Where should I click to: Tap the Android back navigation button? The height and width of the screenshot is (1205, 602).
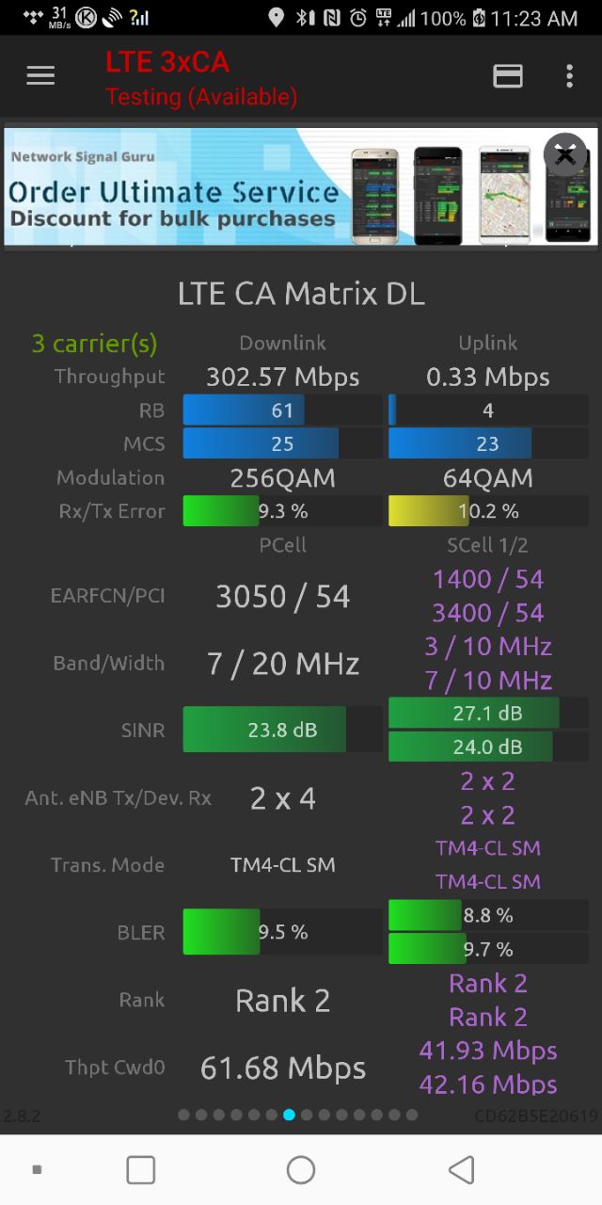pyautogui.click(x=461, y=1170)
